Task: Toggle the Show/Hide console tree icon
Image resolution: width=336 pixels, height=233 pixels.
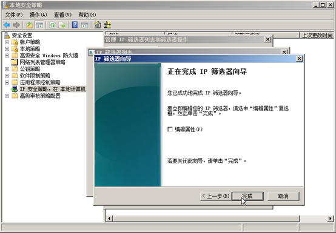Action: (39, 25)
